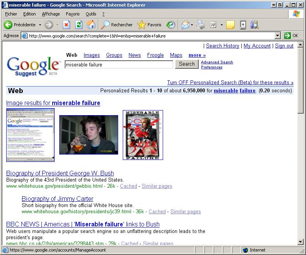Open BBC NEWS Miserable failure result

pos(83,224)
